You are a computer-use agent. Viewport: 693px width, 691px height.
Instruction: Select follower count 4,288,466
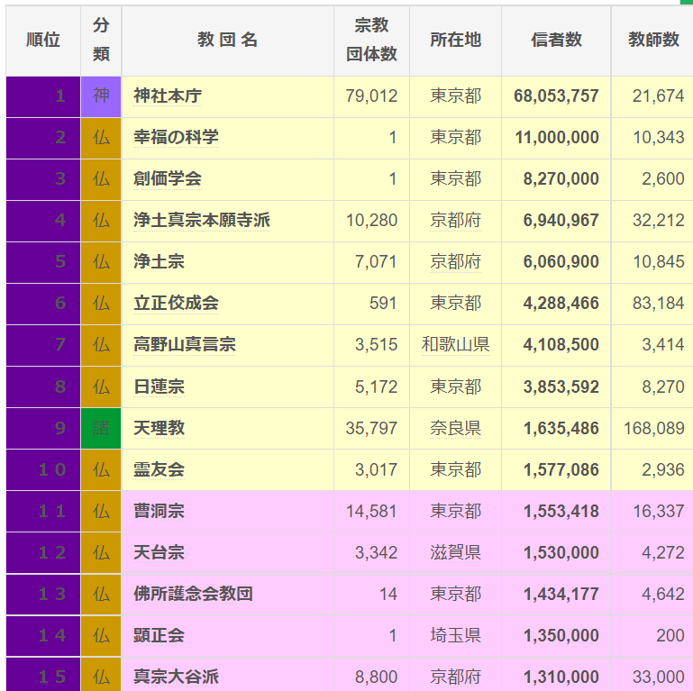tap(561, 303)
